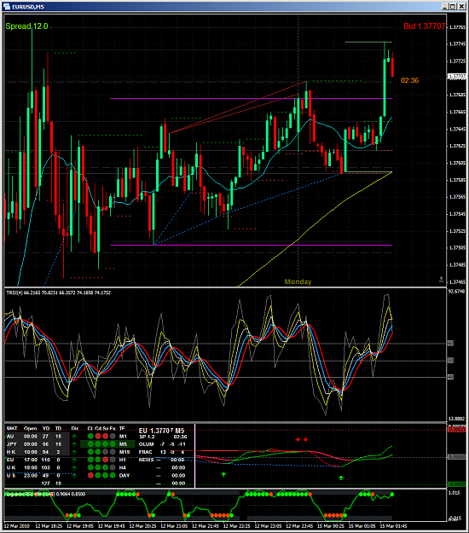
Task: Click the FRAC row label
Action: coord(146,452)
